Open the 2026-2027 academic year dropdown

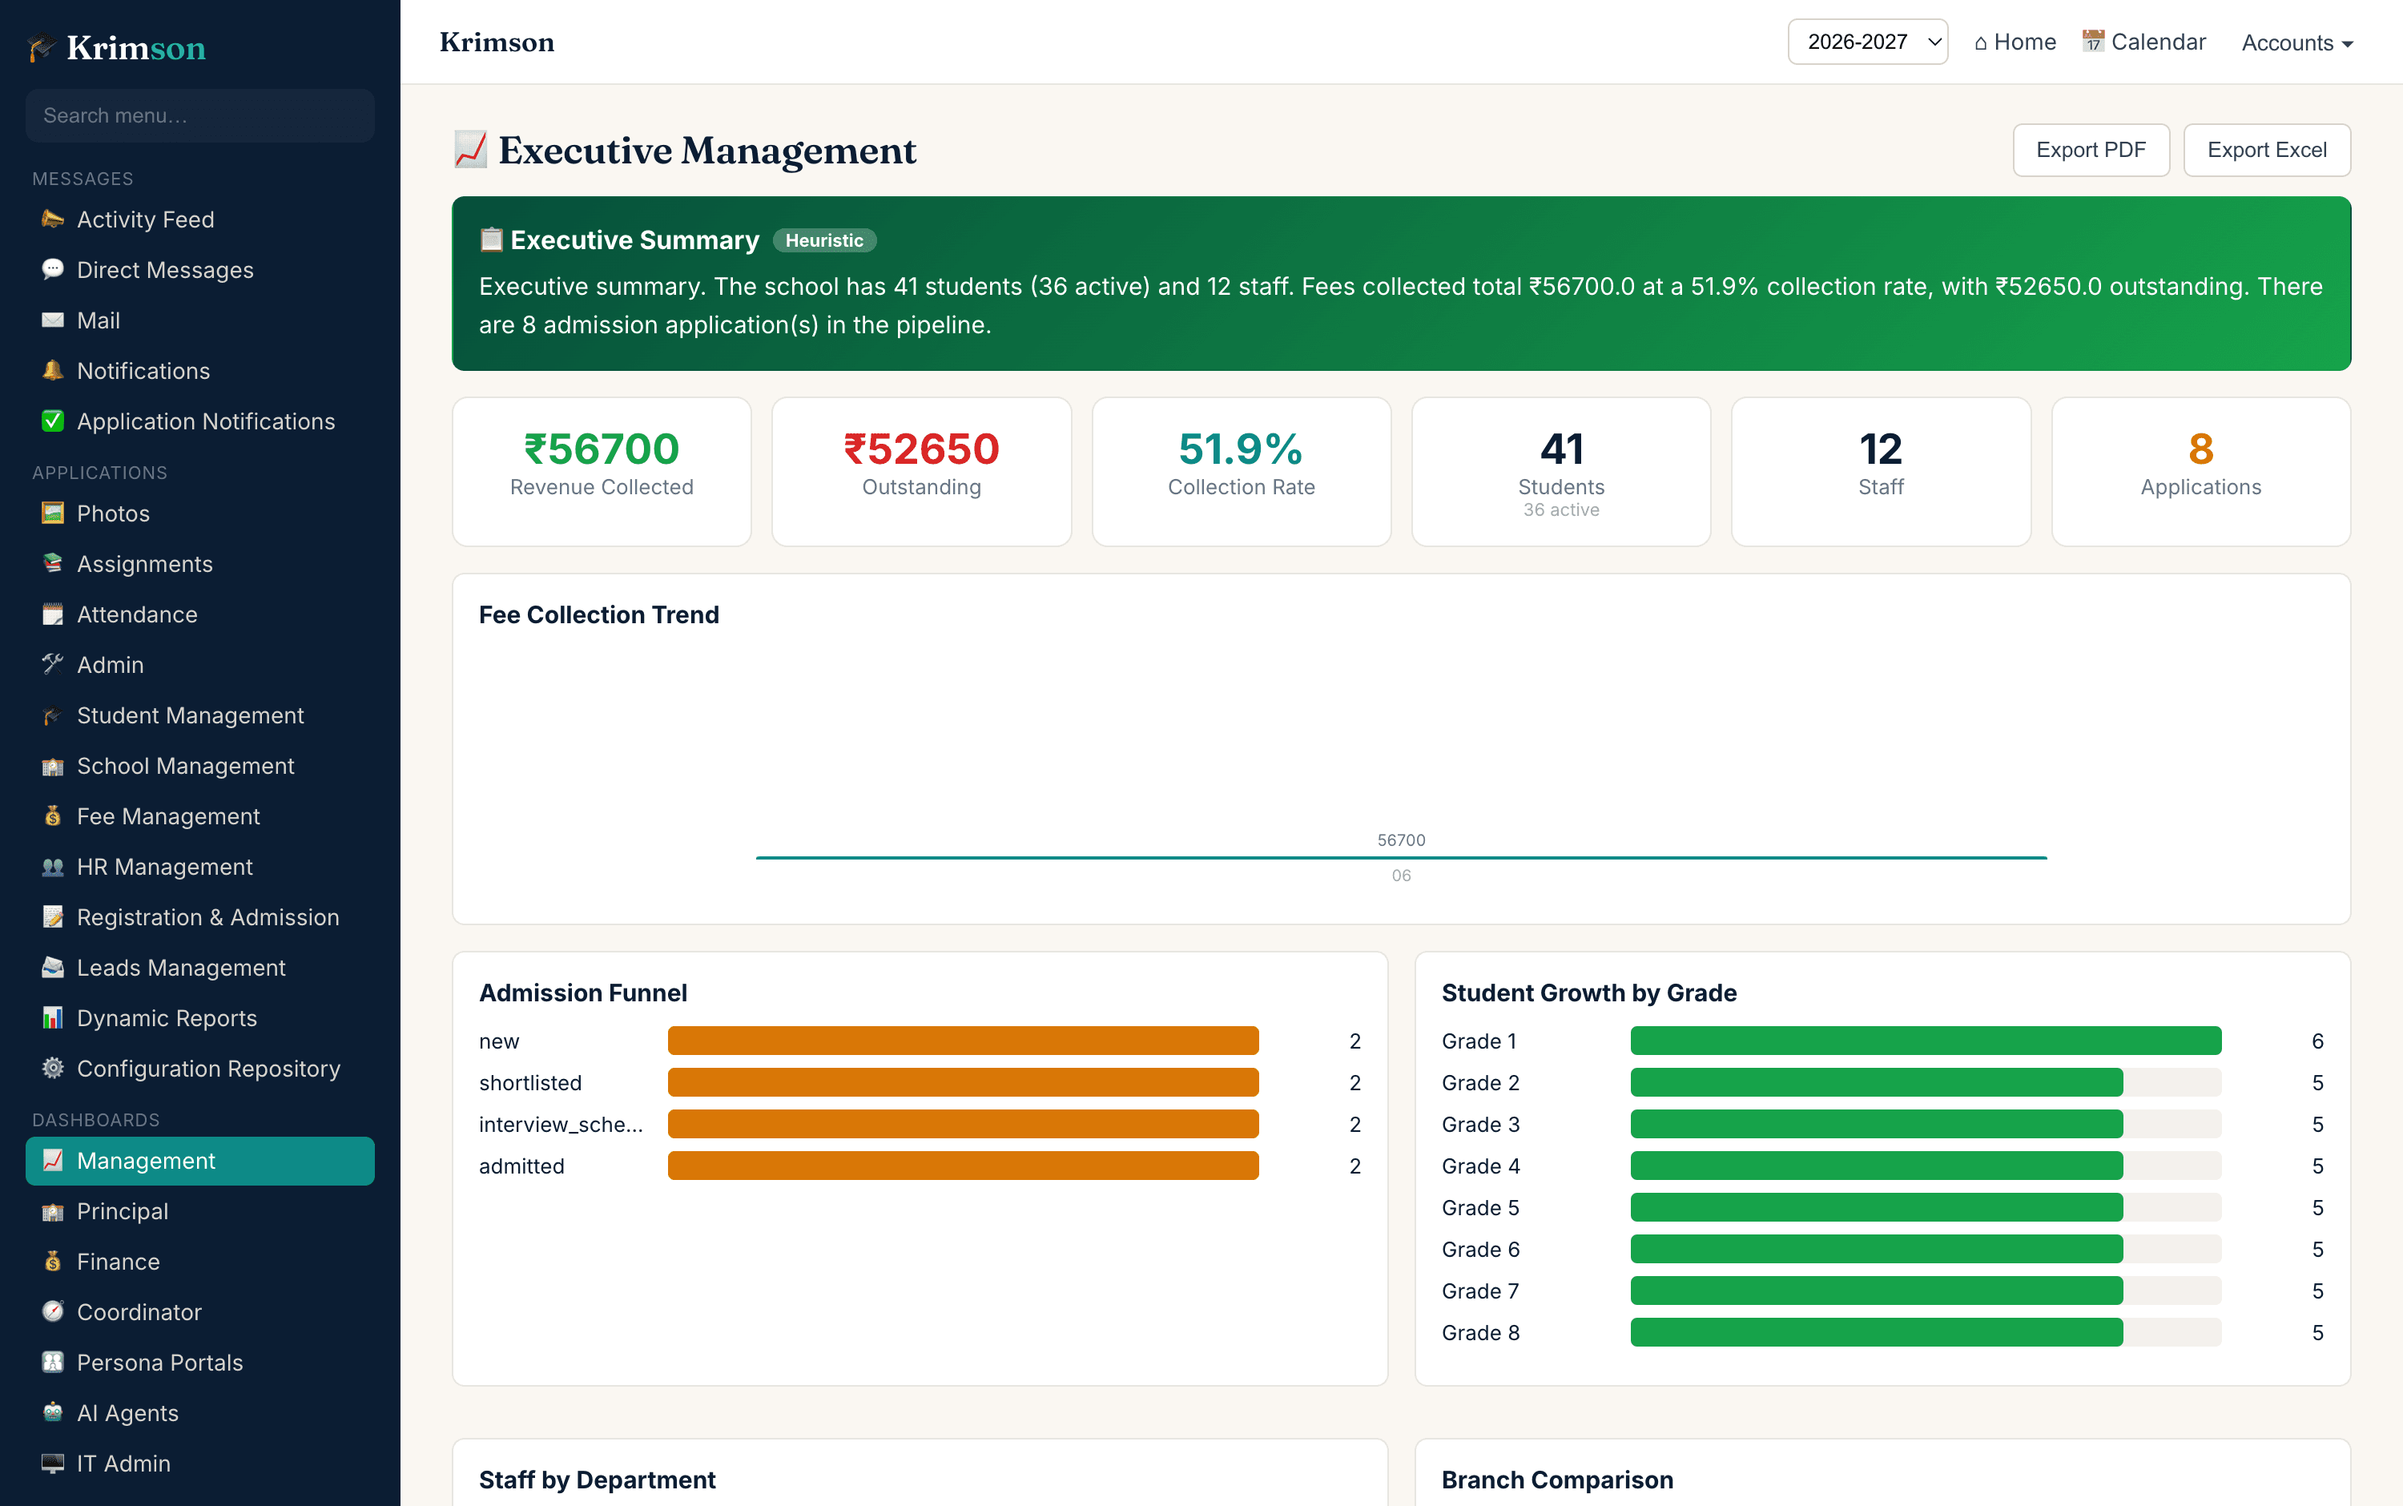pos(1867,42)
